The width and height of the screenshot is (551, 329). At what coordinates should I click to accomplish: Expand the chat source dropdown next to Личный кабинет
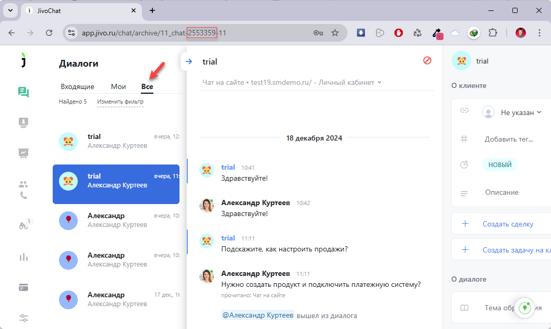pos(379,82)
